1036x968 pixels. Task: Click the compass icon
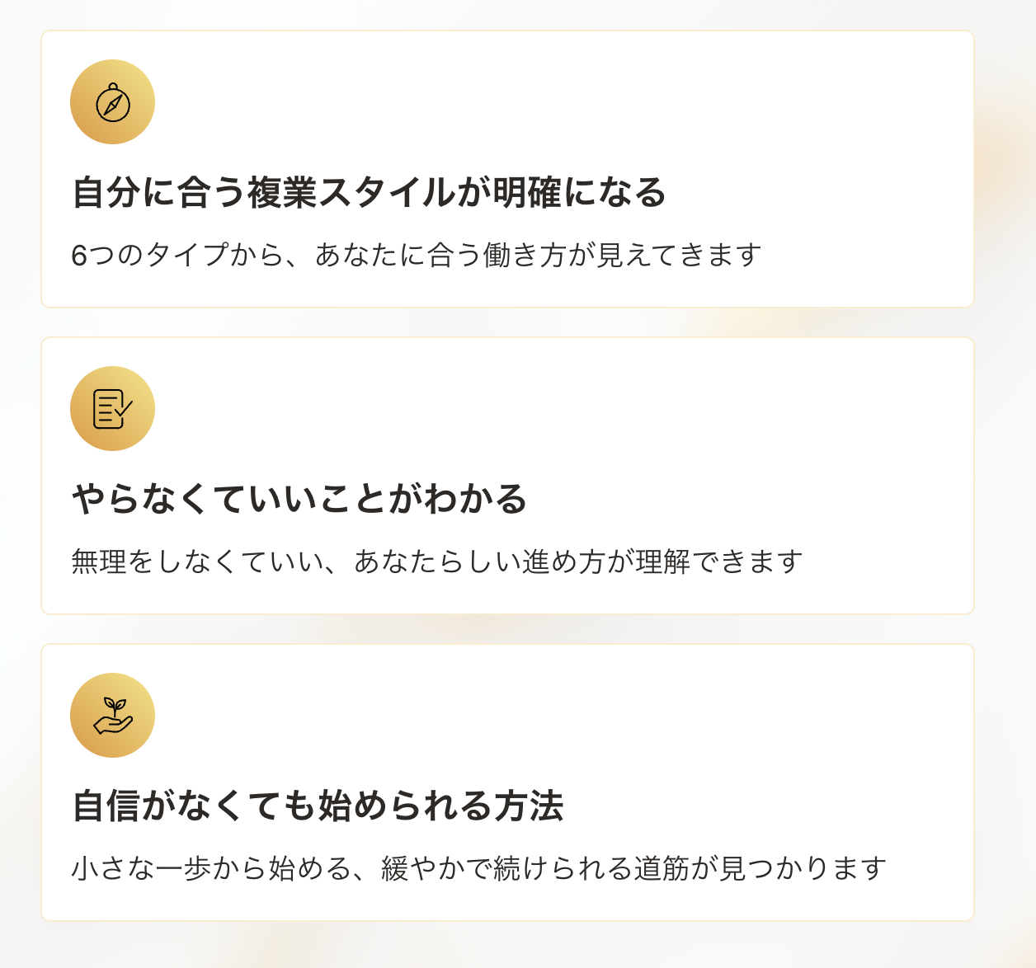(x=112, y=102)
